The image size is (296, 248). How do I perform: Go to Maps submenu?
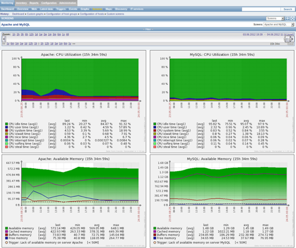tap(109, 9)
